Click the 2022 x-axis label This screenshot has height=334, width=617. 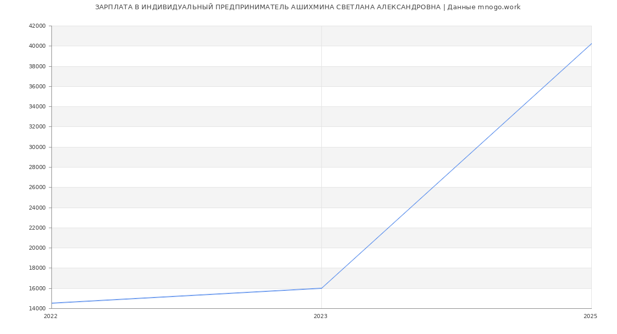pos(50,316)
